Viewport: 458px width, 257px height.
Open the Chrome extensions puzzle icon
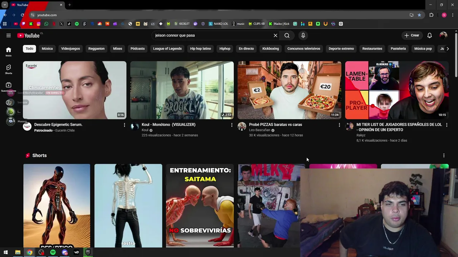coord(432,15)
